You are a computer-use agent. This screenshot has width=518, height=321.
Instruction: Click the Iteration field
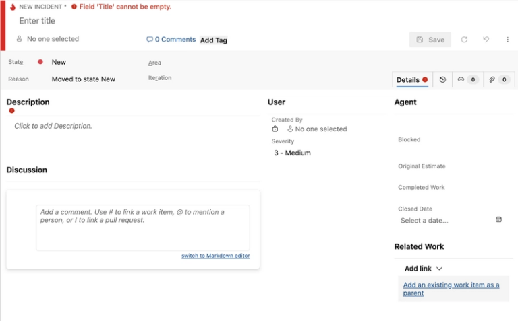pyautogui.click(x=160, y=78)
